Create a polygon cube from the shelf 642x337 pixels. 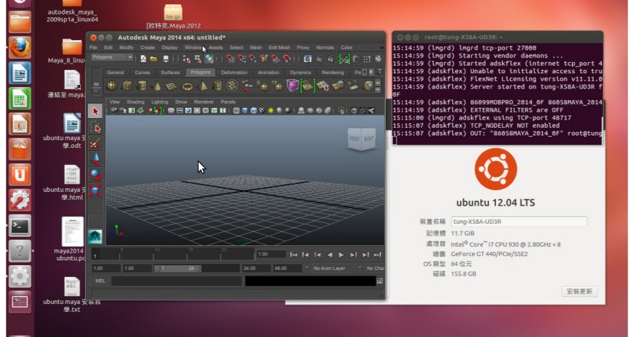click(127, 86)
